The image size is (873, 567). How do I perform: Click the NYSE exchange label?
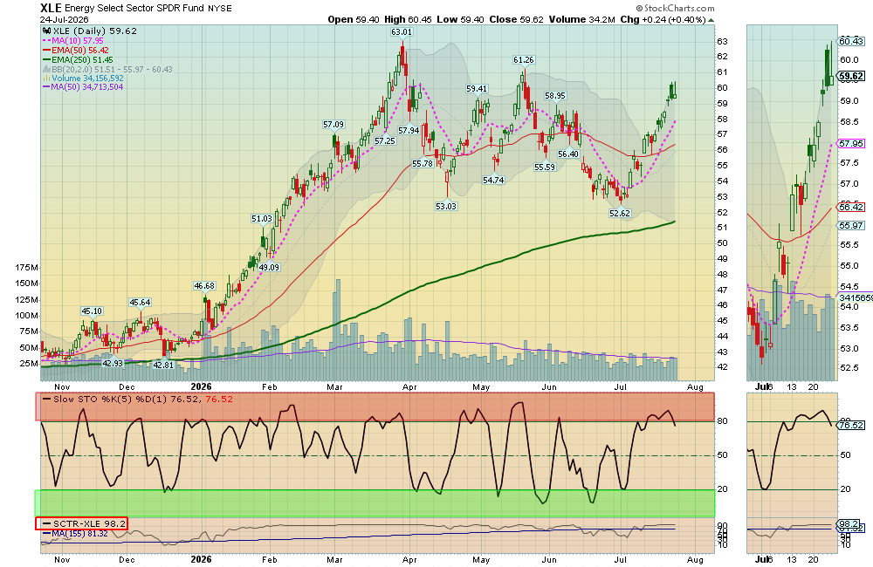coord(220,9)
